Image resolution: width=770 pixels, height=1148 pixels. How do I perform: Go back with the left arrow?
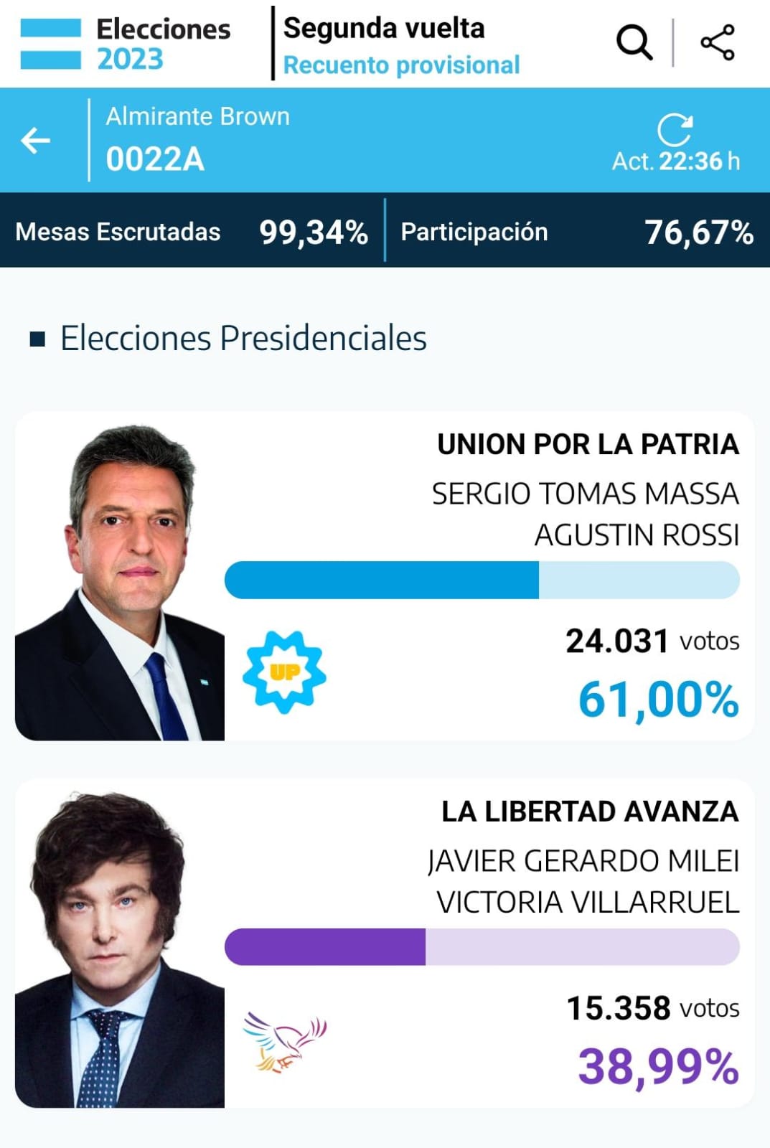click(x=35, y=140)
